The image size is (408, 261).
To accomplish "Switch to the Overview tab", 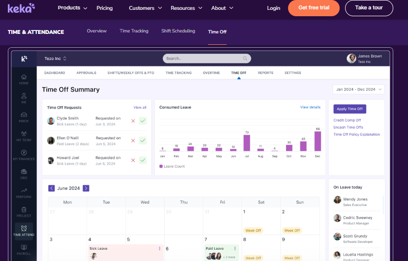I will coord(96,31).
